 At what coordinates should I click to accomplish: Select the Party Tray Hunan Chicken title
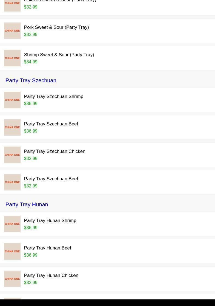click(51, 276)
